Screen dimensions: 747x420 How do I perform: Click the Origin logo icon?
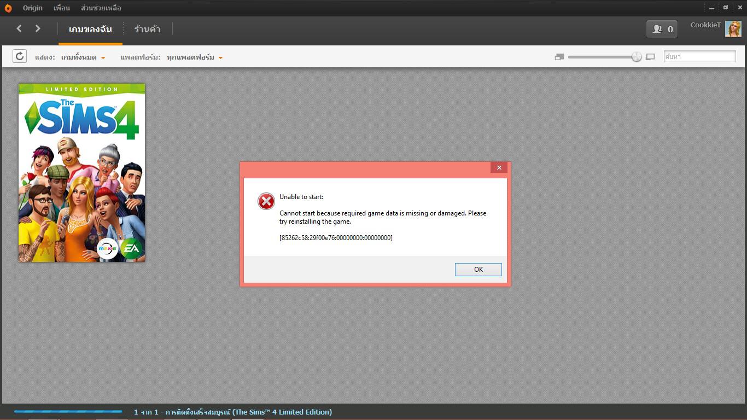[8, 8]
